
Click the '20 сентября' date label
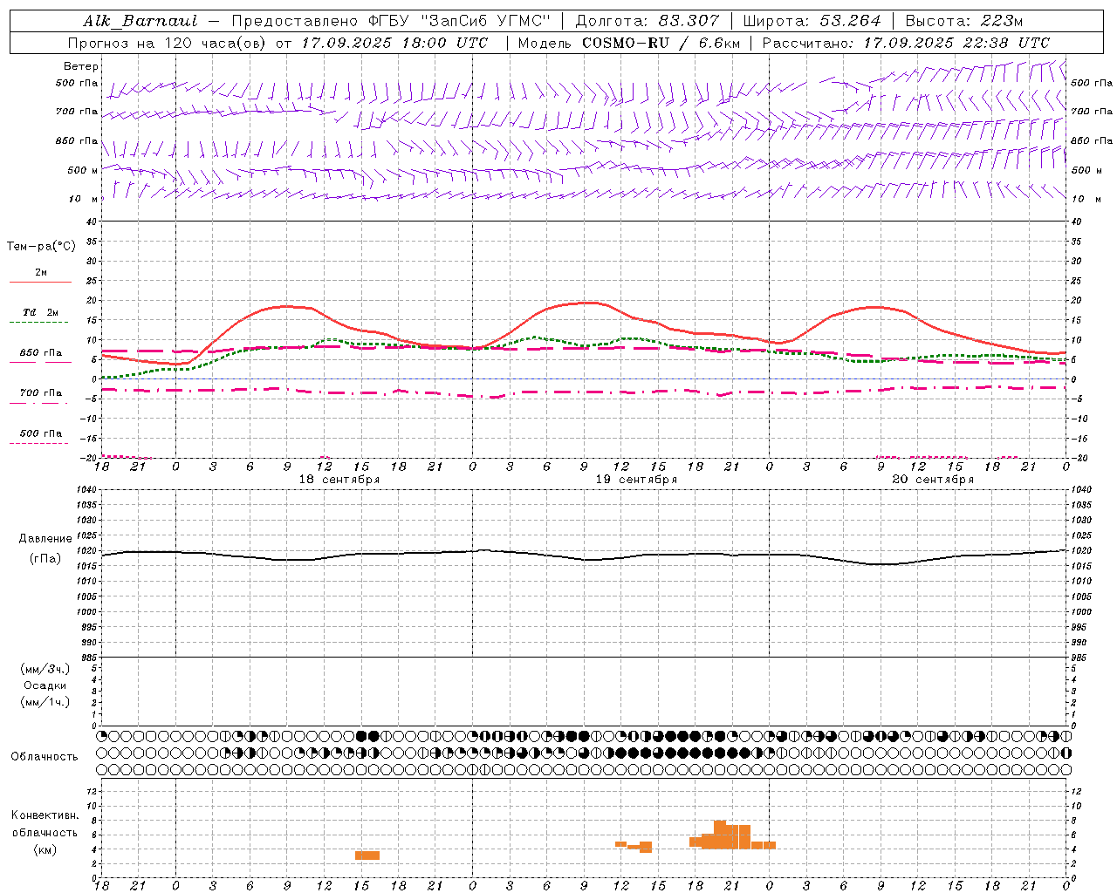[x=932, y=480]
